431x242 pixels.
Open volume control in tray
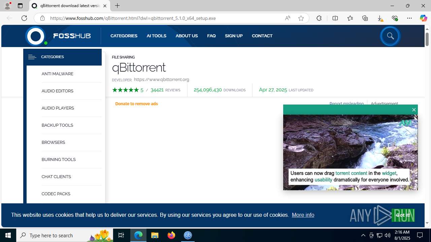click(x=388, y=235)
